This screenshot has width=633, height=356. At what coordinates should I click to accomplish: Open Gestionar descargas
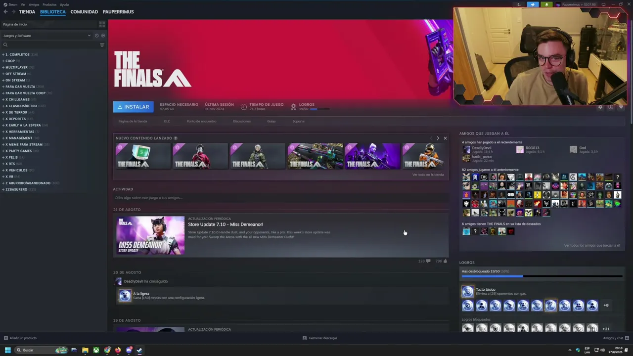tap(320, 338)
